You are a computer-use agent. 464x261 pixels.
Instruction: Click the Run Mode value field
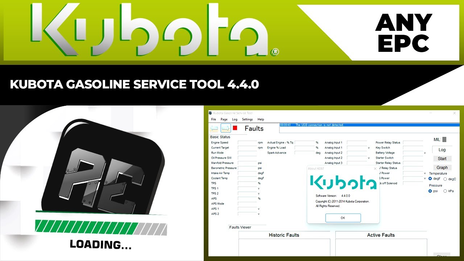(247, 153)
